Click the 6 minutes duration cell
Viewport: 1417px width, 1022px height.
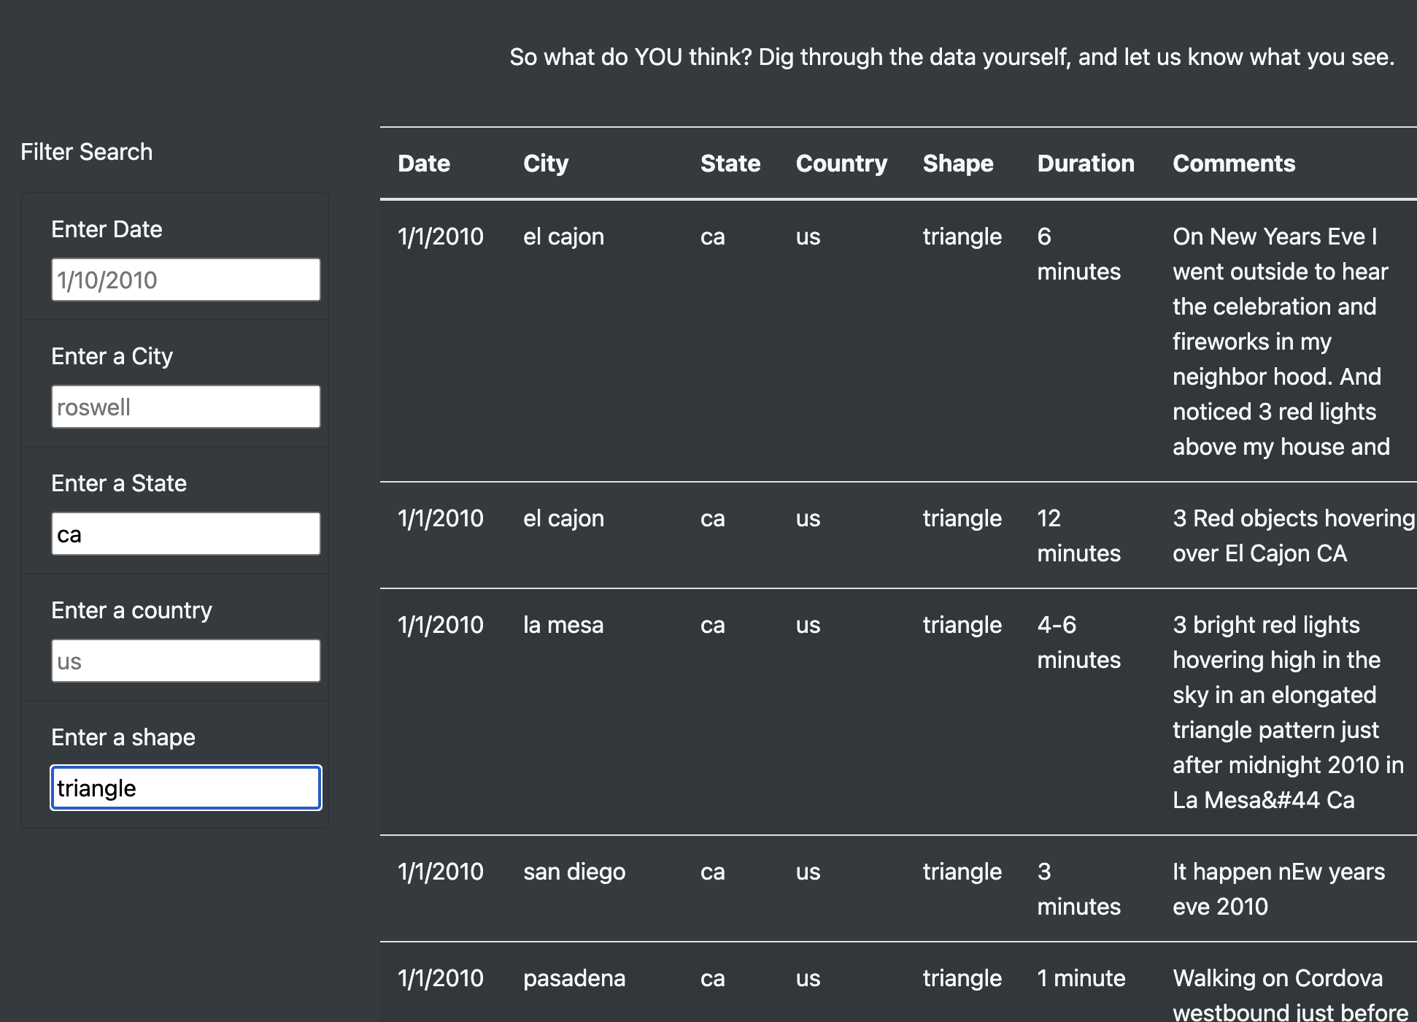click(1078, 254)
